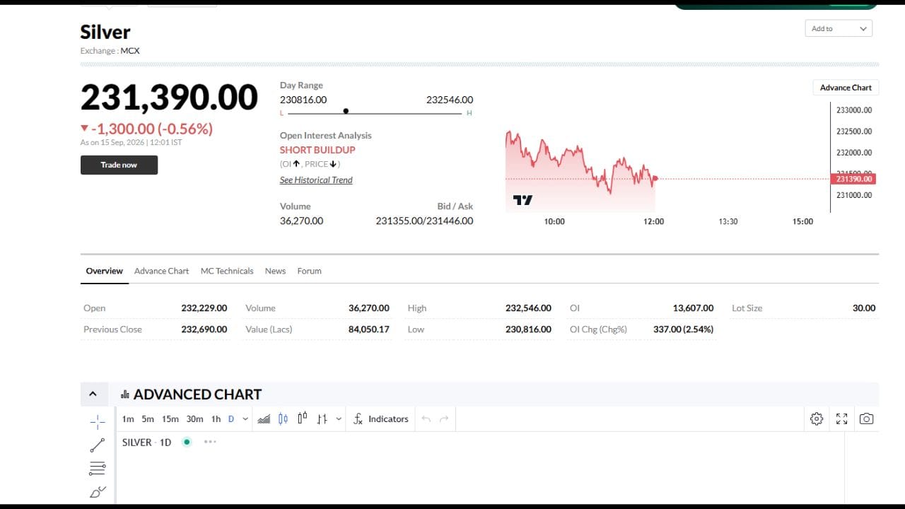Click the Lot Size value 30.00
This screenshot has height=509, width=905.
864,308
